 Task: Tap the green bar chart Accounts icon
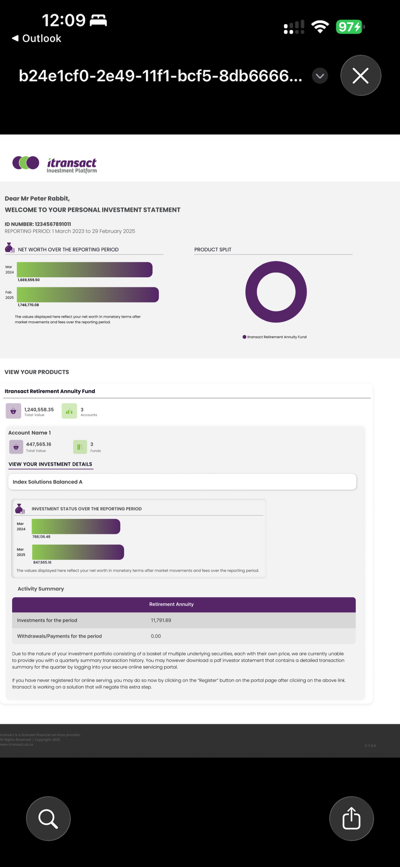69,411
